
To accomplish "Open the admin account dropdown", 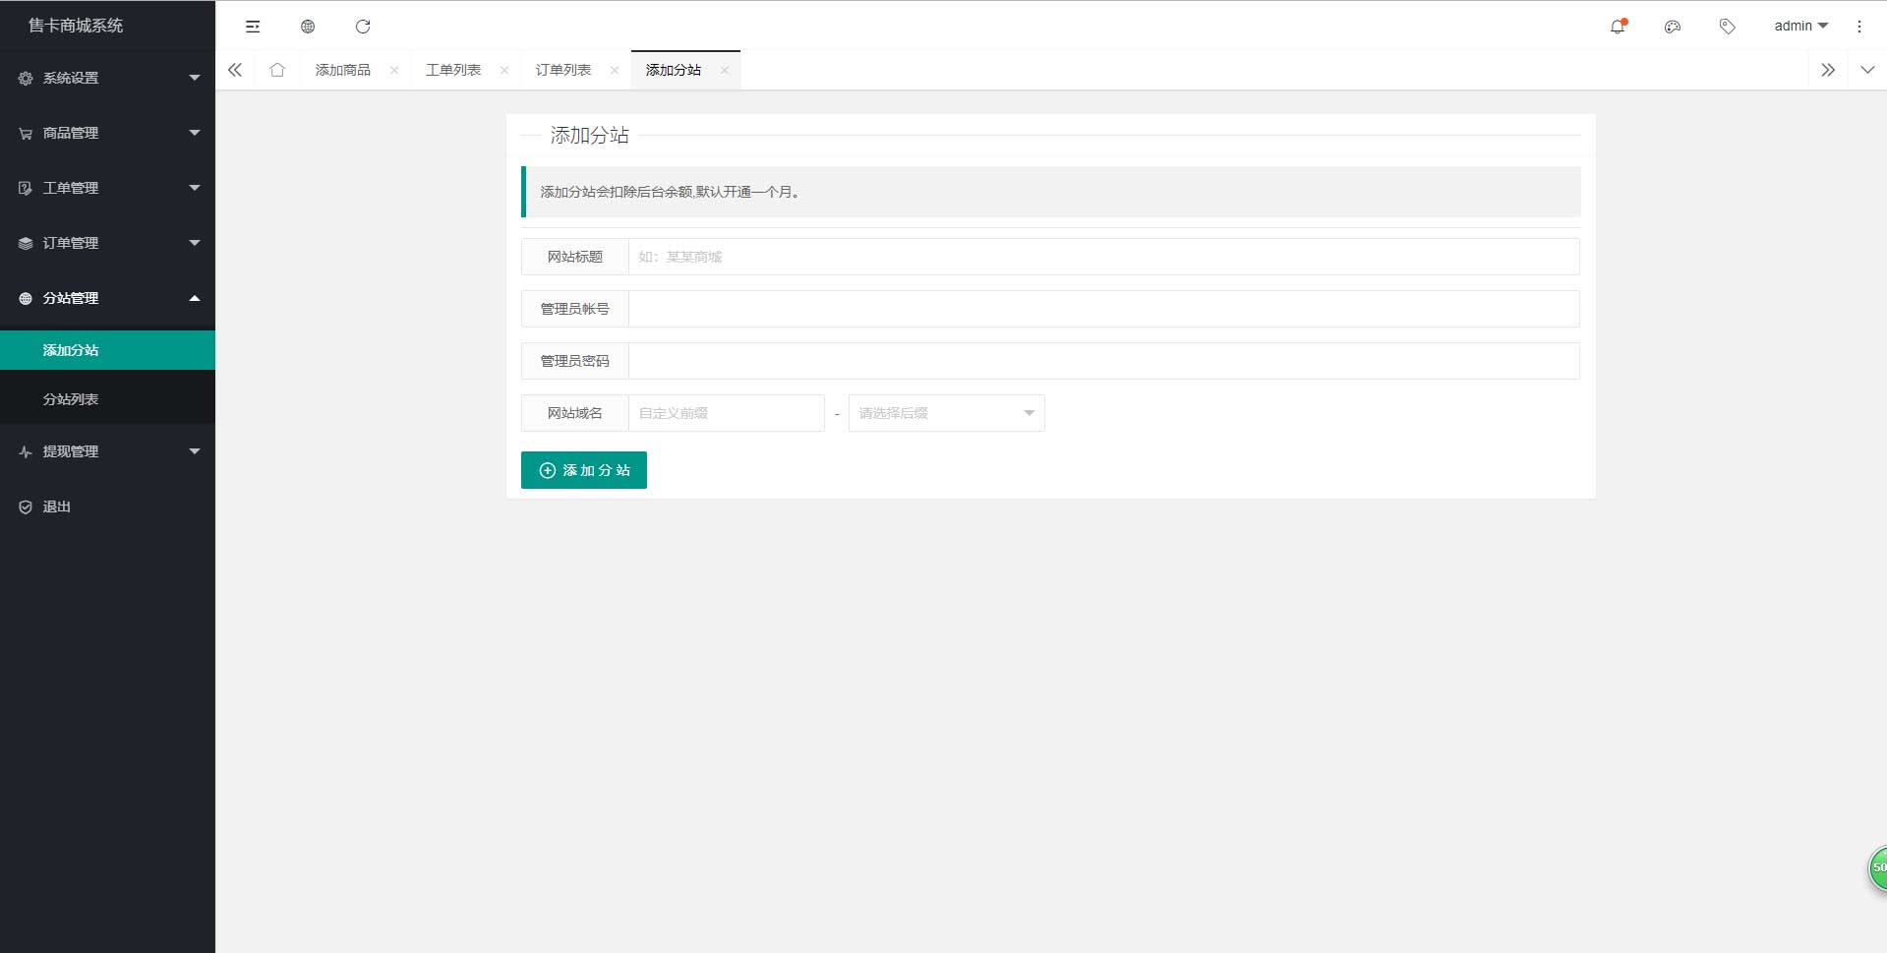I will 1799,26.
